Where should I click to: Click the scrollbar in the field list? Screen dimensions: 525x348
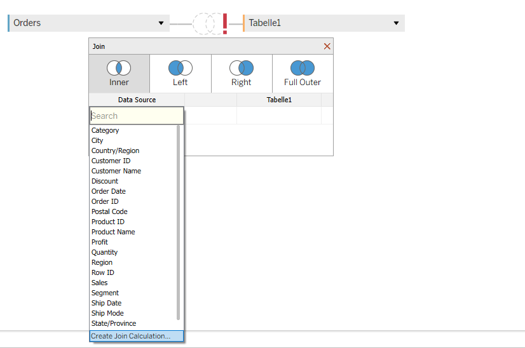[178, 222]
